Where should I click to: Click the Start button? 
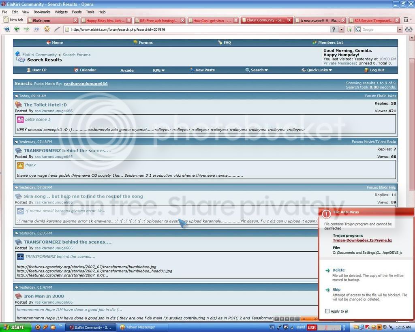tap(15, 327)
